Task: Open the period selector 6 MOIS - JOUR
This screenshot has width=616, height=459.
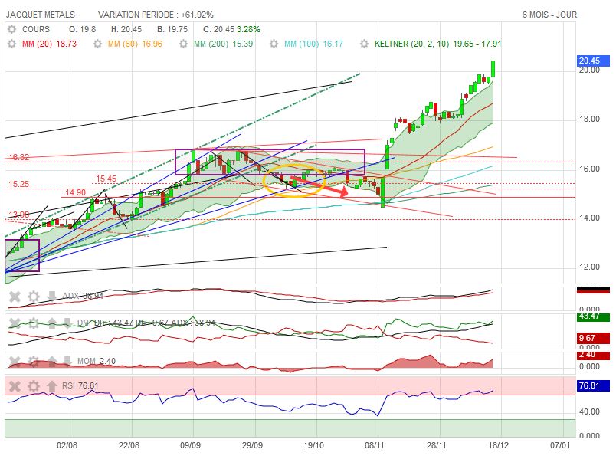Action: [549, 15]
